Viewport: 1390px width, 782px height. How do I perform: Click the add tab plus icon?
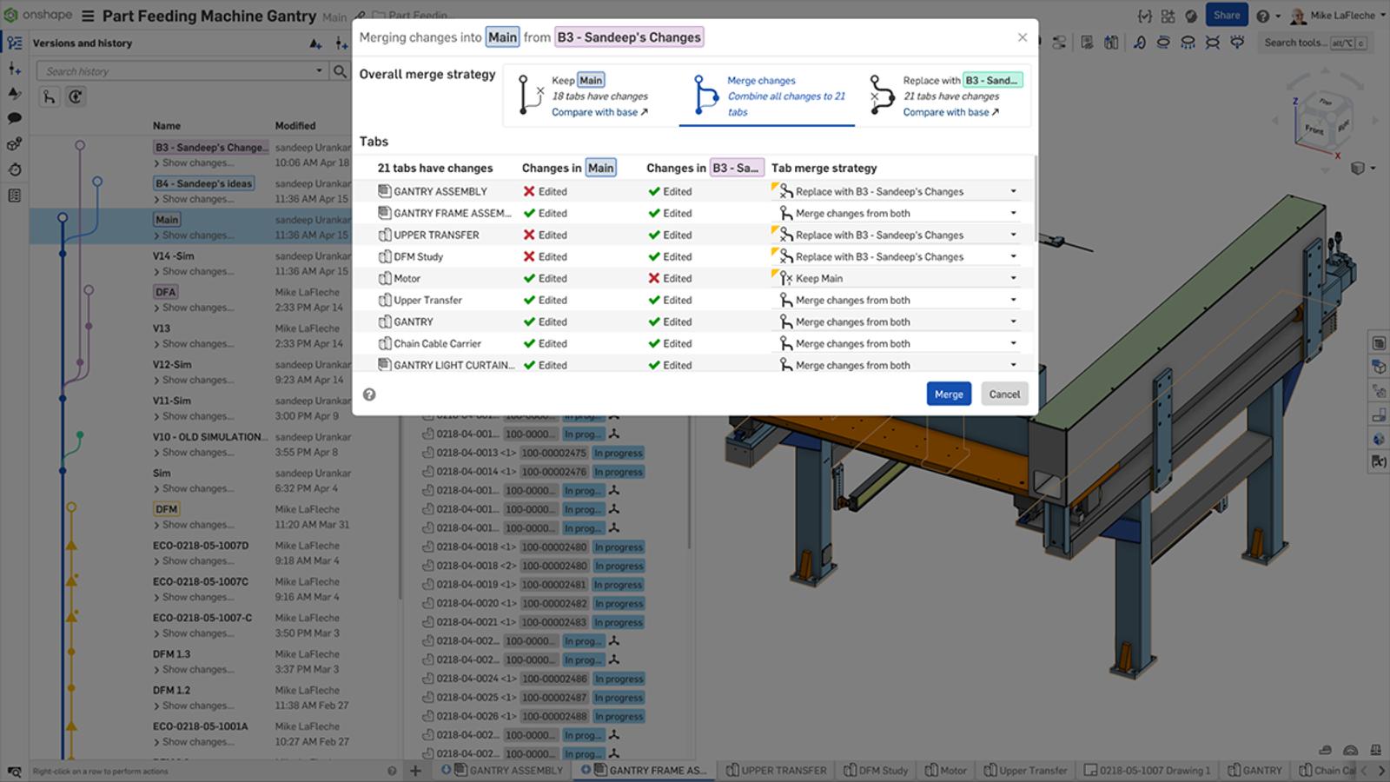(x=415, y=770)
